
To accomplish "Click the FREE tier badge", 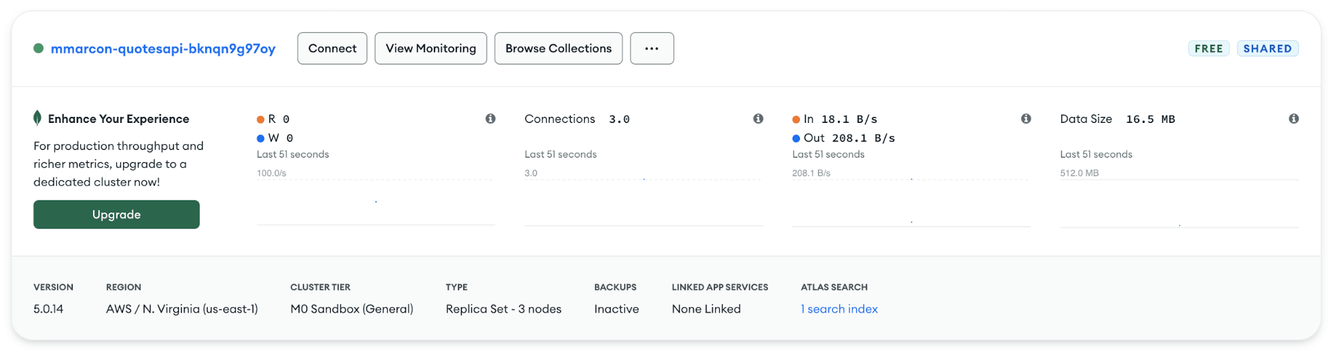I will 1208,49.
